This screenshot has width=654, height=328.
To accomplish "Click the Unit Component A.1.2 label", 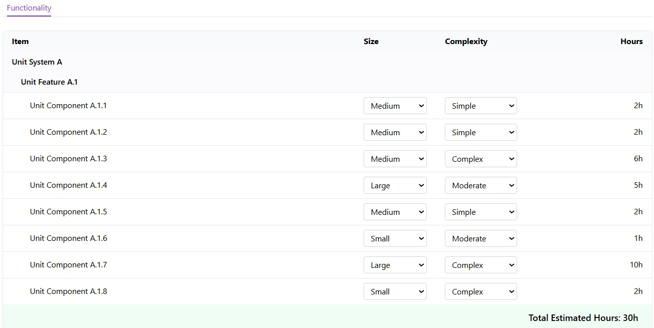I will pos(68,132).
